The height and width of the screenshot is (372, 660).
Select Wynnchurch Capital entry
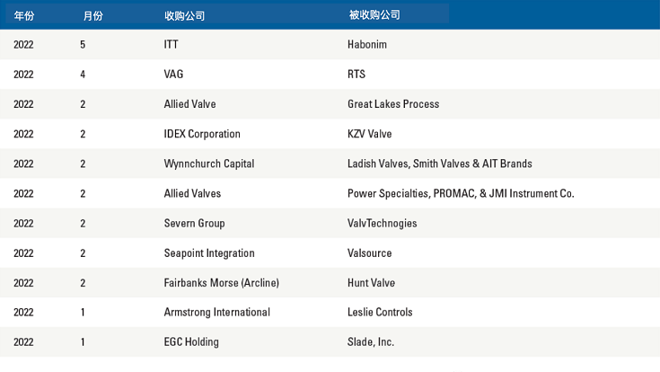(209, 164)
